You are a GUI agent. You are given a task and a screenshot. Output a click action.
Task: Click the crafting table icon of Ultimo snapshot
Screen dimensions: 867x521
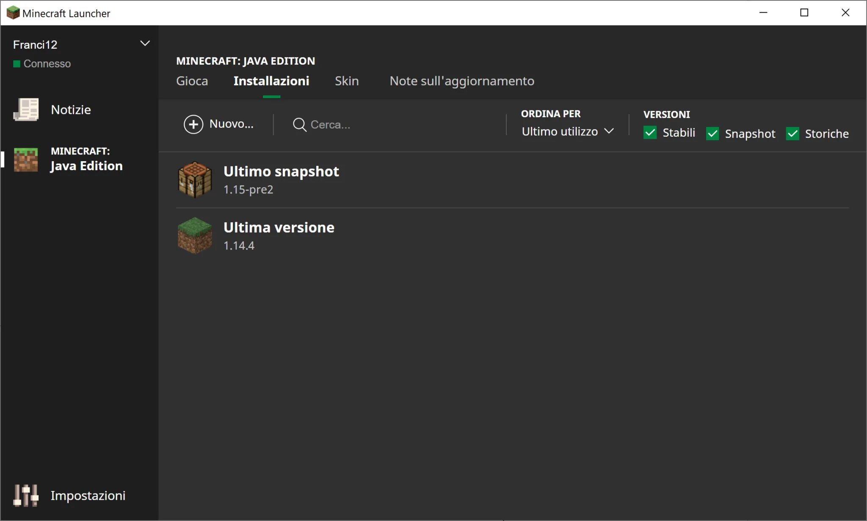195,180
